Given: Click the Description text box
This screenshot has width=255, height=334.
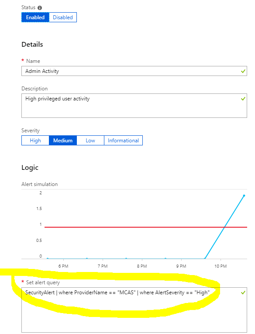Looking at the screenshot, I should [x=134, y=106].
